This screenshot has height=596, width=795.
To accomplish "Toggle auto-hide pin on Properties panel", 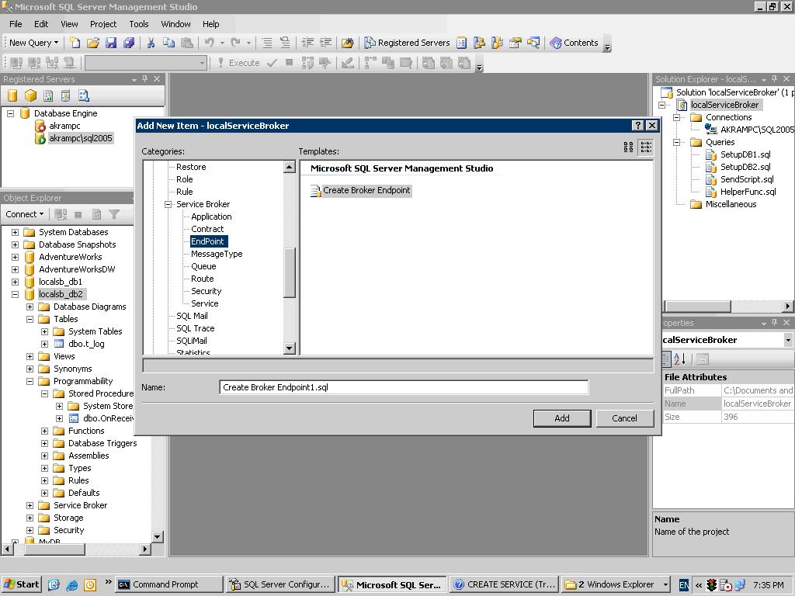I will click(x=774, y=322).
